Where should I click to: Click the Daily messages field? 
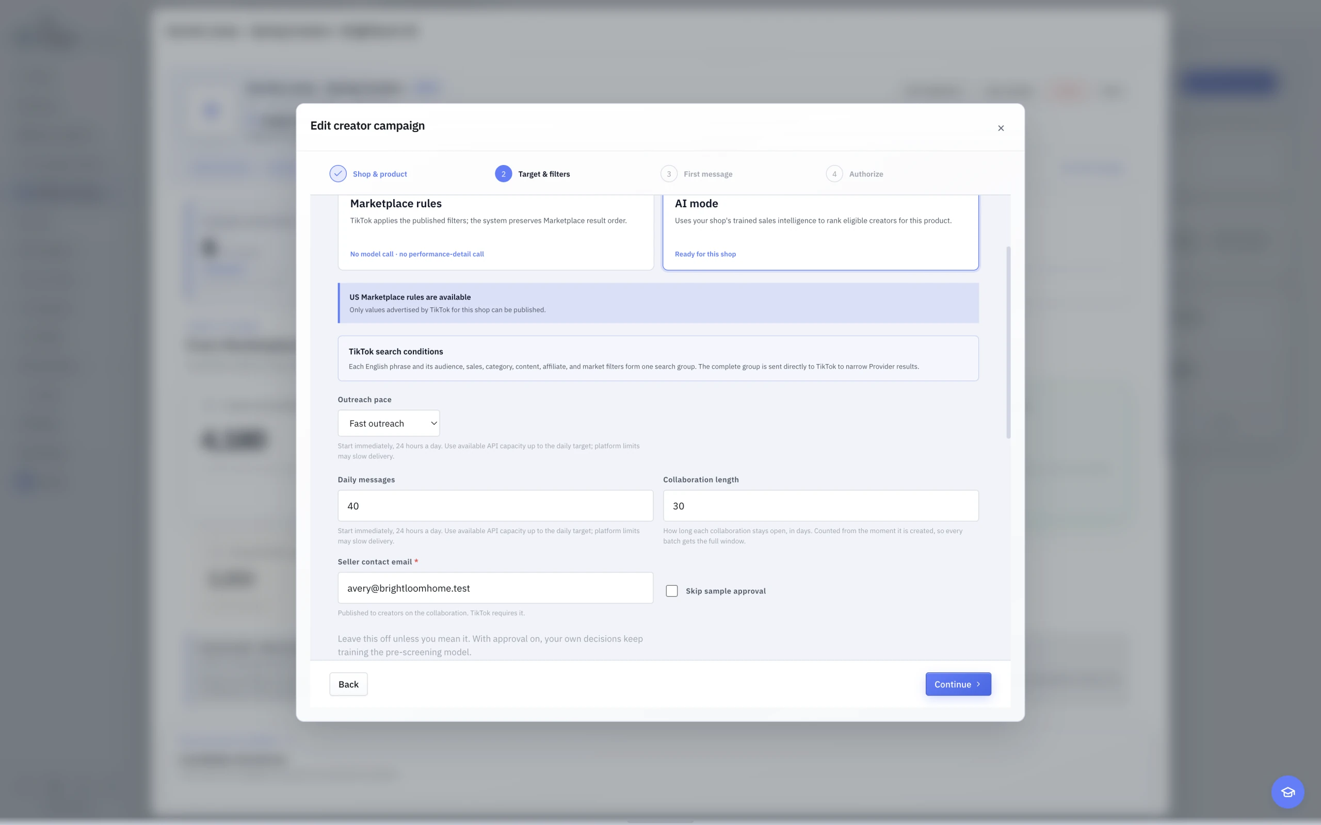pos(495,505)
